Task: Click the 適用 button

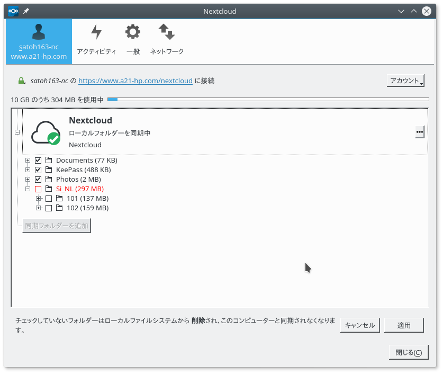Action: click(x=404, y=325)
